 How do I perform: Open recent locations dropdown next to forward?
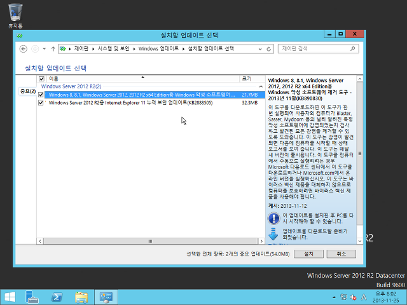click(44, 49)
